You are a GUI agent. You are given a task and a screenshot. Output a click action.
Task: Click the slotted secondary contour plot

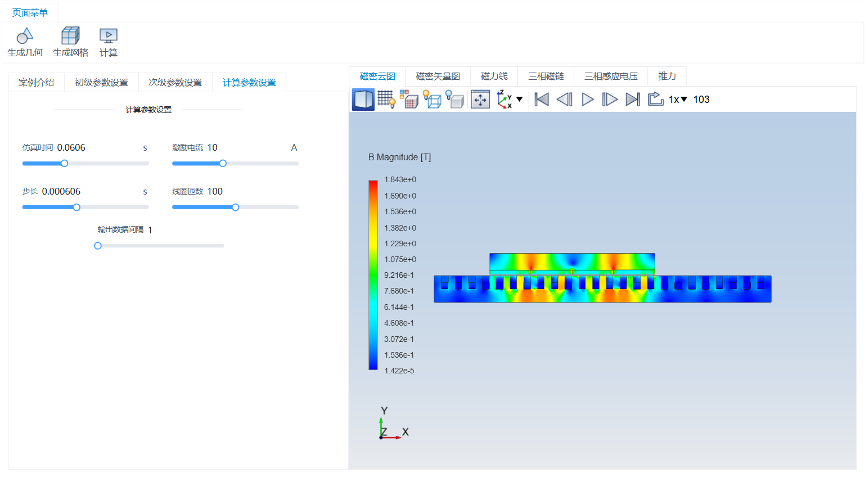tap(602, 289)
